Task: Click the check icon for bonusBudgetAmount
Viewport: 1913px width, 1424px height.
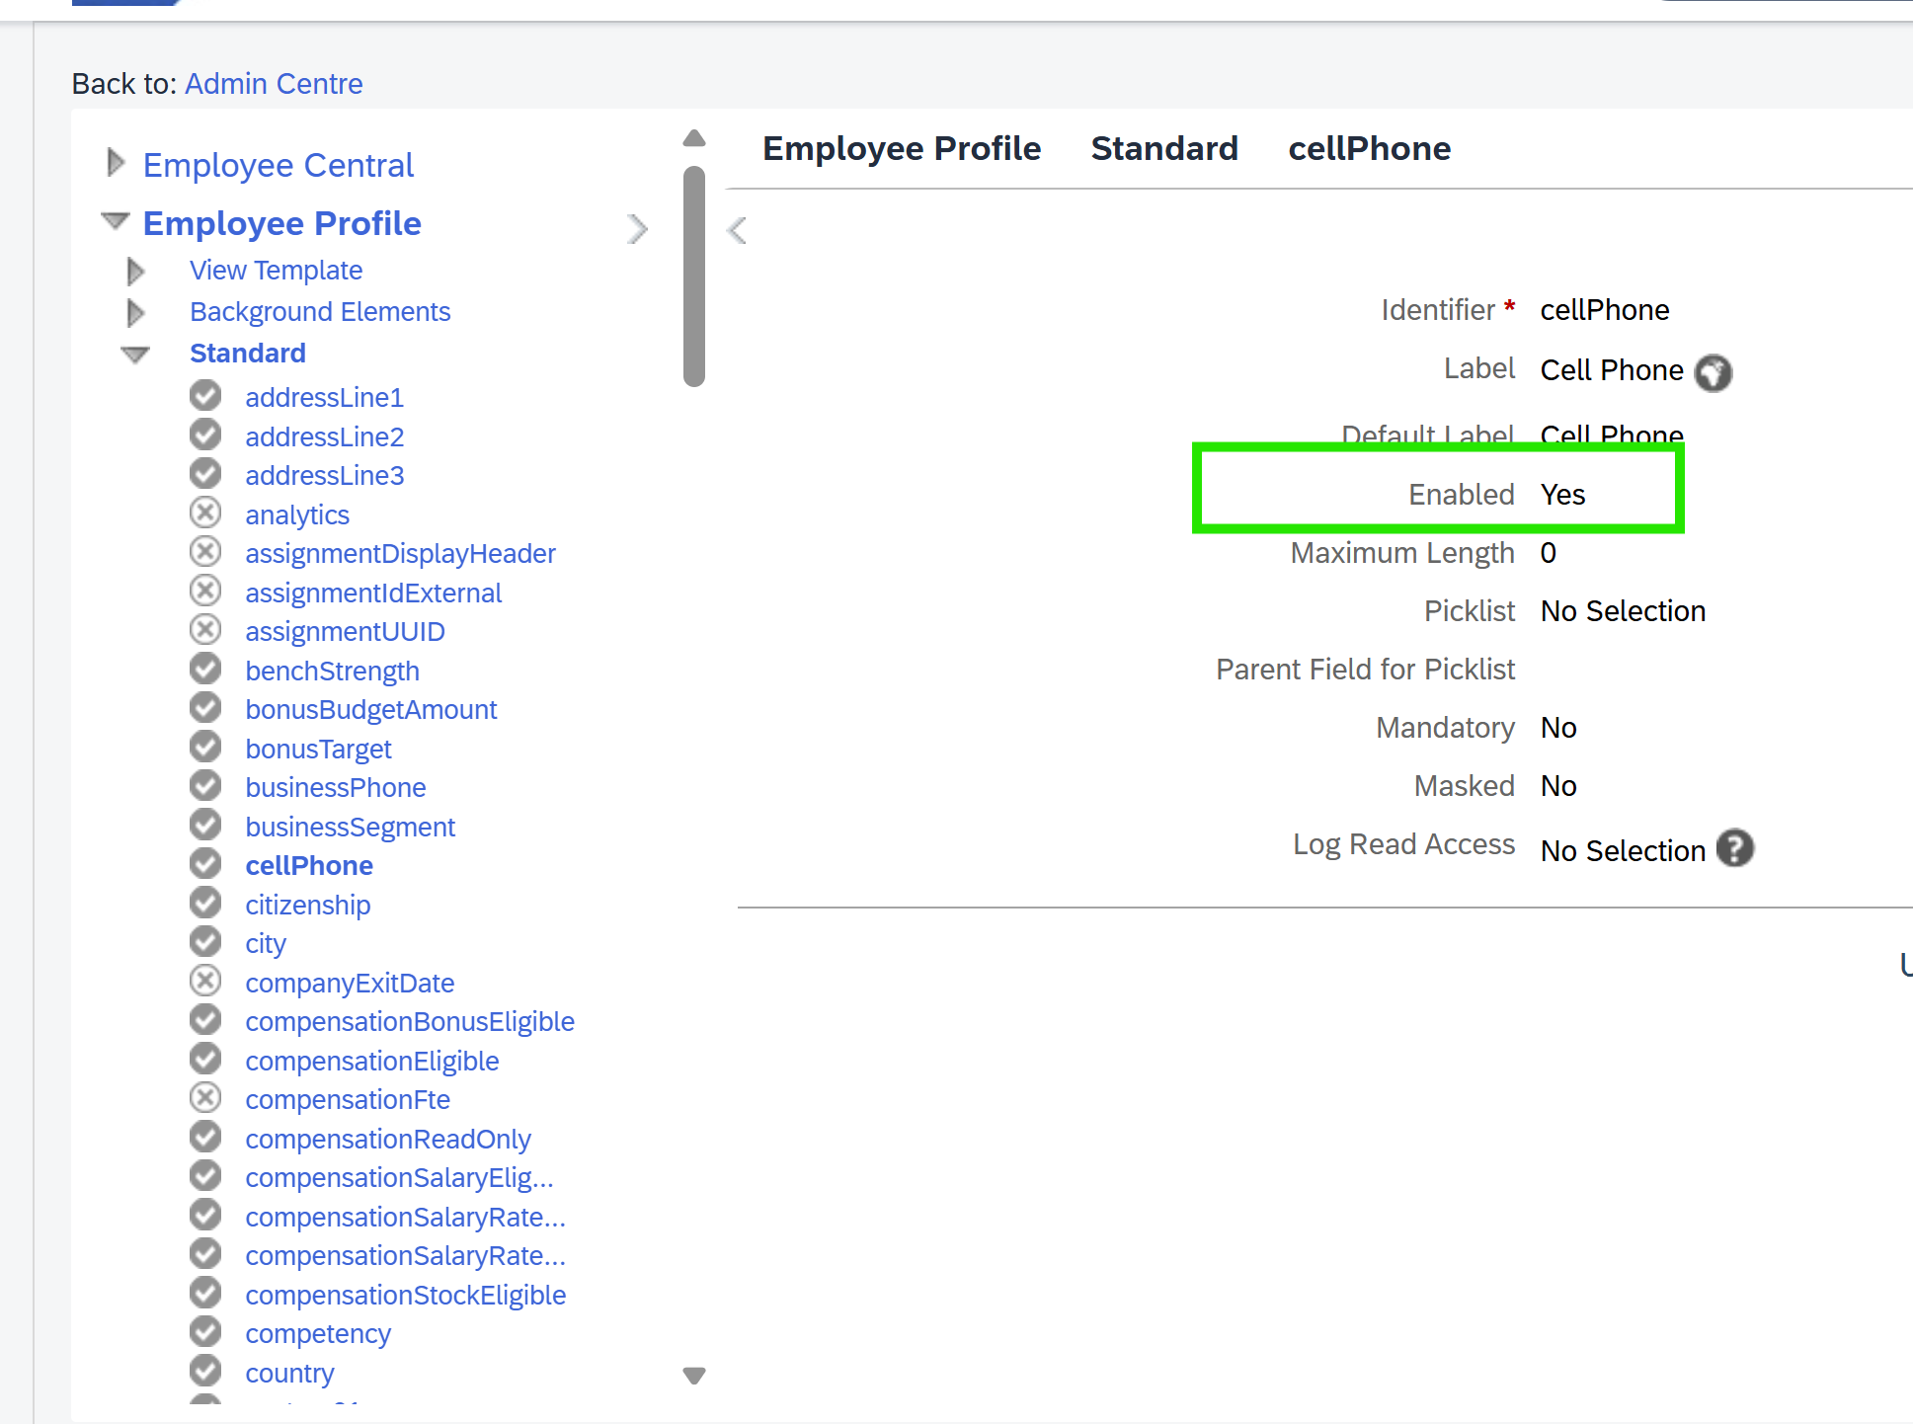Action: click(x=205, y=708)
